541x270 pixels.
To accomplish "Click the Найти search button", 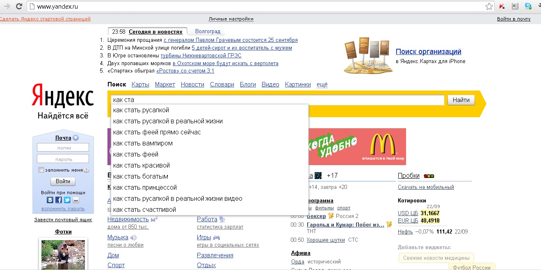I will [x=461, y=100].
